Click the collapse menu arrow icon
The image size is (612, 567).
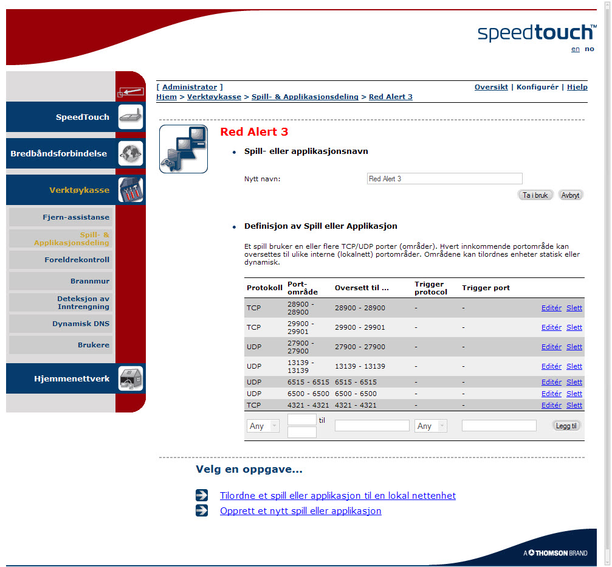pyautogui.click(x=131, y=92)
